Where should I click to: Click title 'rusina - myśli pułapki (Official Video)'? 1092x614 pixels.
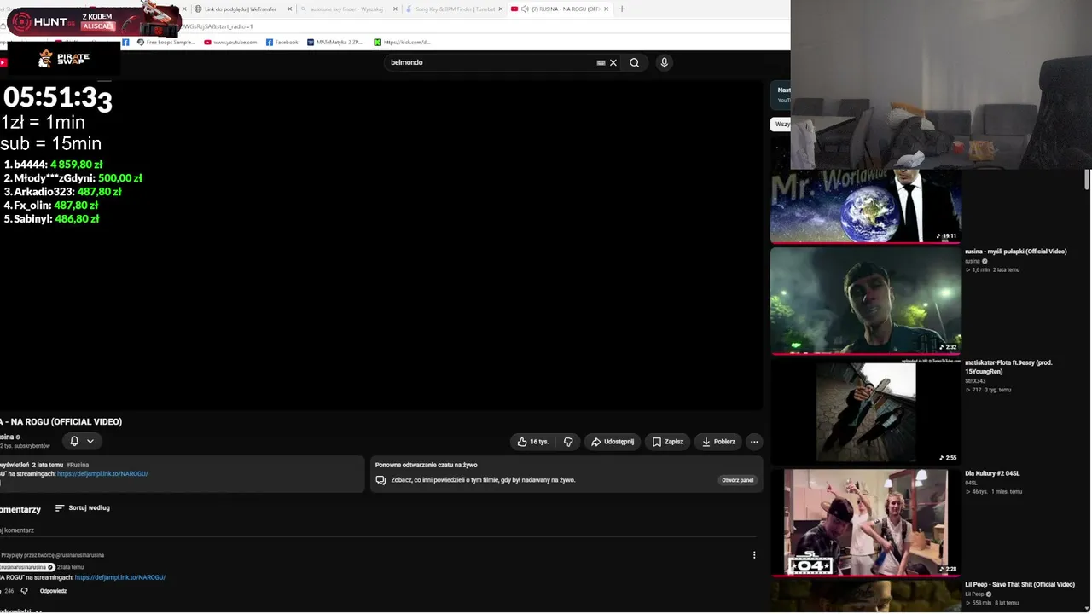(1016, 252)
